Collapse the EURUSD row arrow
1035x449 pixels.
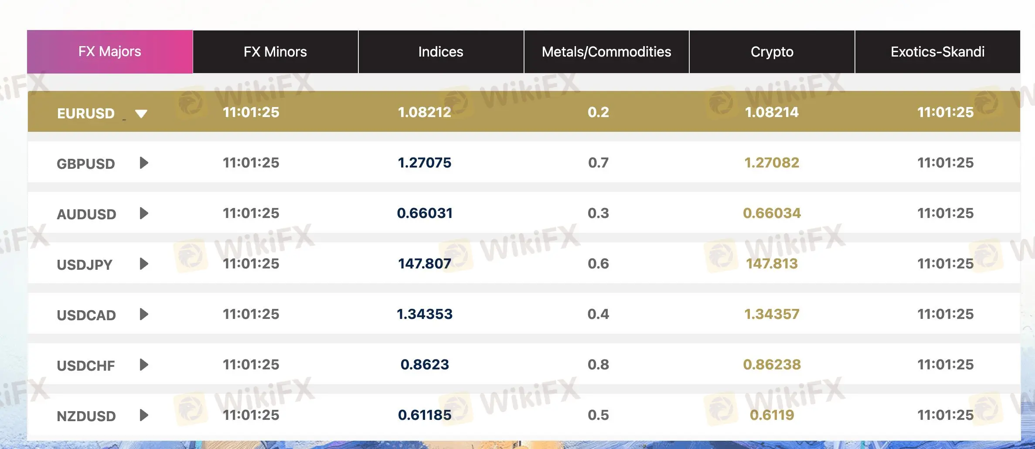click(x=141, y=114)
